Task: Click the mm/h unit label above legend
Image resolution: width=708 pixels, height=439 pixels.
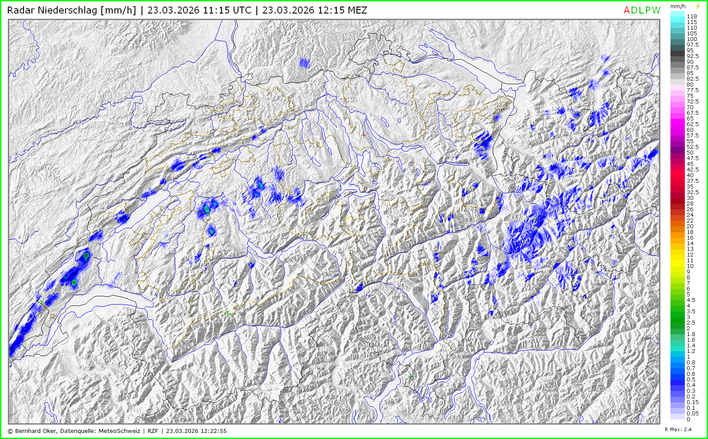Action: 678,7
